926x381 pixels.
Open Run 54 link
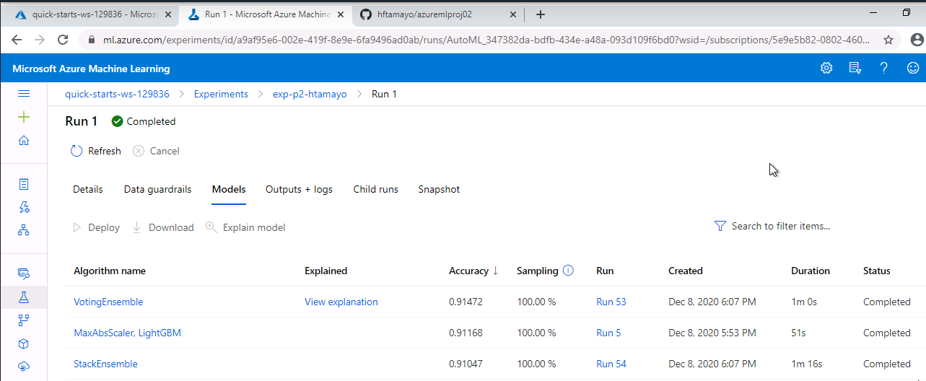click(611, 364)
